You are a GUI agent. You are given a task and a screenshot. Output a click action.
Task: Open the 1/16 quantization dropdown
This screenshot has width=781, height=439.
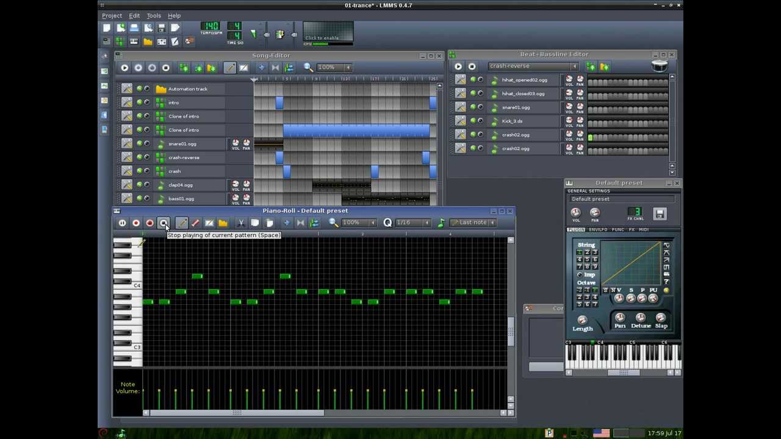412,223
